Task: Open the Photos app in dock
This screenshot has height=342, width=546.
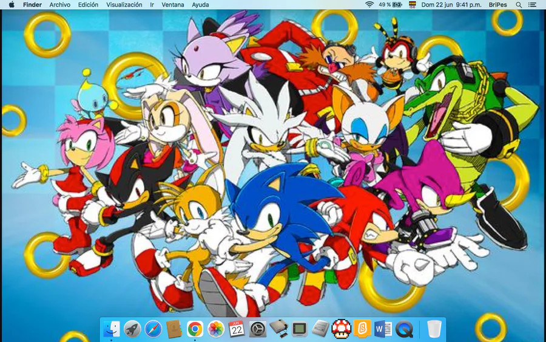Action: [x=216, y=329]
